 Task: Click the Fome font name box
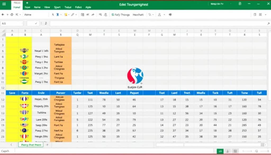[x=35, y=15]
